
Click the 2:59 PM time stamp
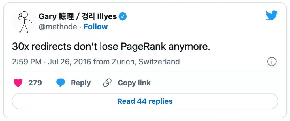pos(27,62)
